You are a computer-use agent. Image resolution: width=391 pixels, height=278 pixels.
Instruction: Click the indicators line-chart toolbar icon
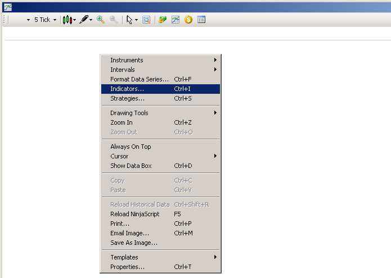(x=176, y=20)
